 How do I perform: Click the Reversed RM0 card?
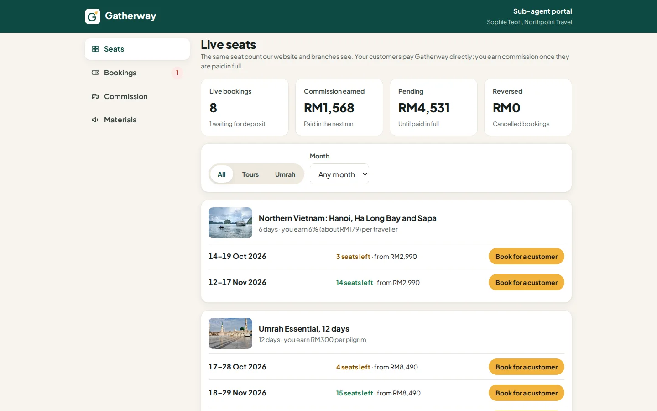click(528, 107)
